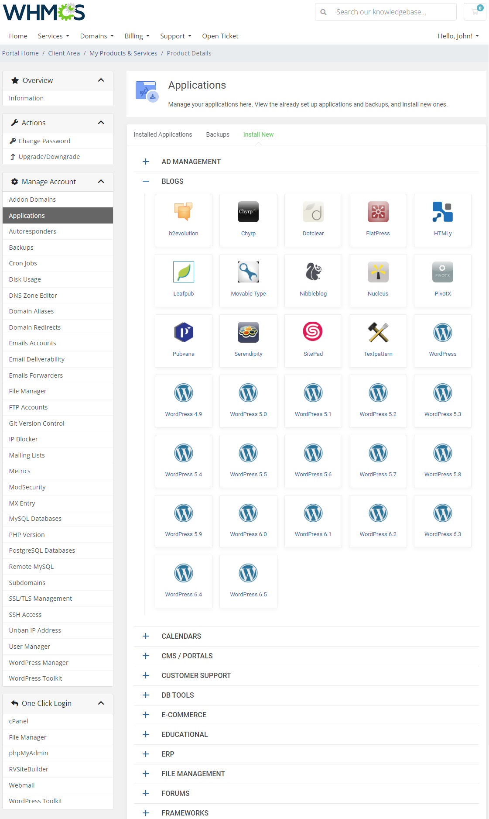Go to My Products & Services breadcrumb
The image size is (489, 819).
(123, 53)
